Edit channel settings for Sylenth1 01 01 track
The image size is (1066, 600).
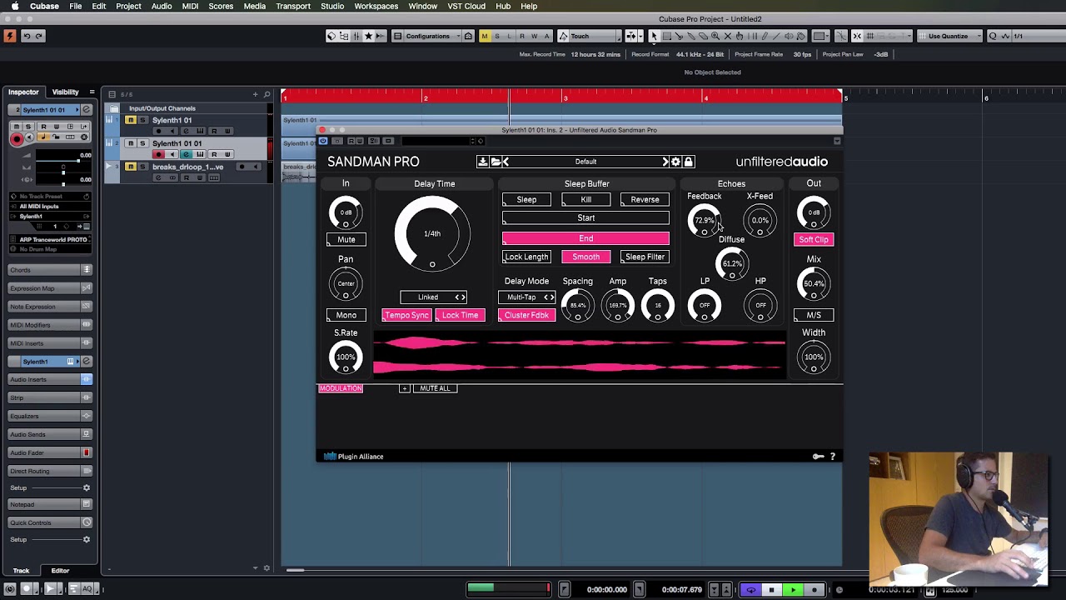tap(187, 154)
